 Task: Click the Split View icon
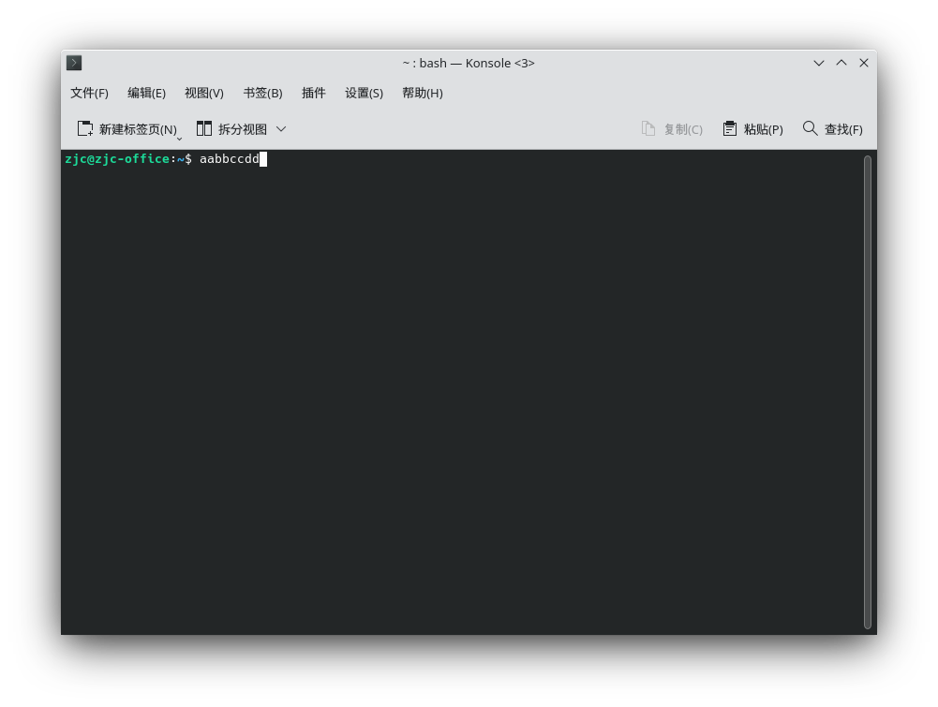click(204, 128)
